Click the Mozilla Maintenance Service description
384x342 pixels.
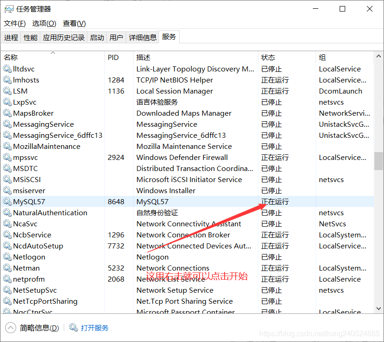click(184, 146)
